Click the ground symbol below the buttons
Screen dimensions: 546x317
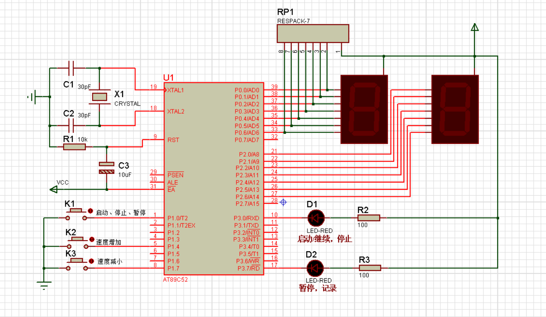(45, 286)
